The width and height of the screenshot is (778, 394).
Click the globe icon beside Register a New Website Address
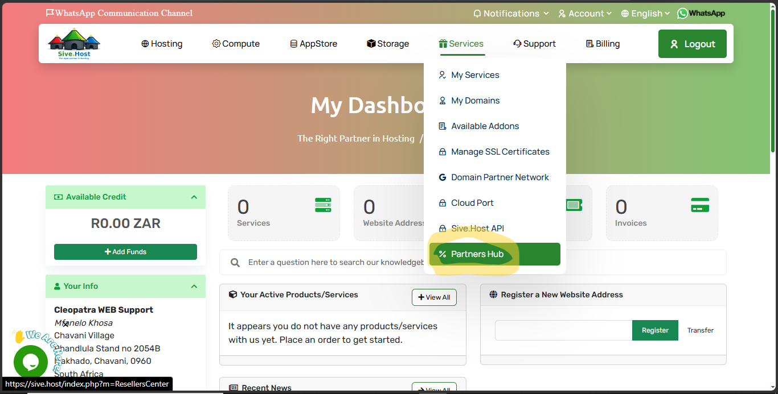(x=493, y=295)
